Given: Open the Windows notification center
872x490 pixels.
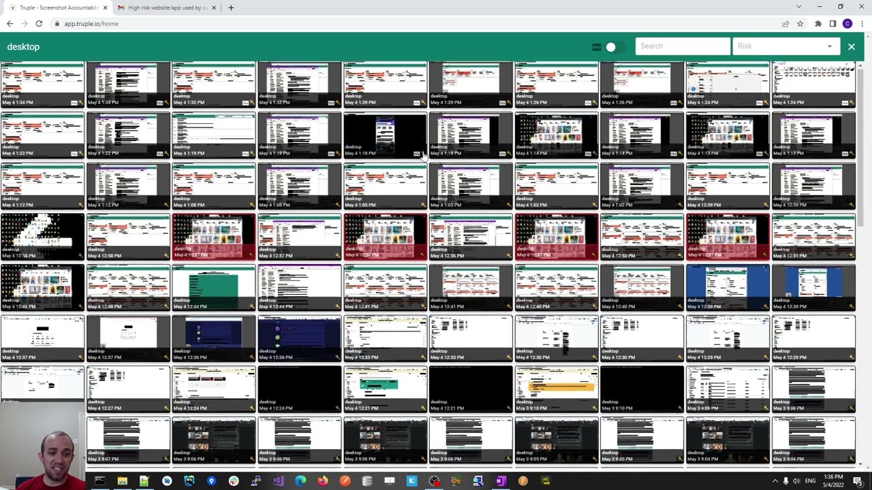Looking at the screenshot, I should (858, 481).
